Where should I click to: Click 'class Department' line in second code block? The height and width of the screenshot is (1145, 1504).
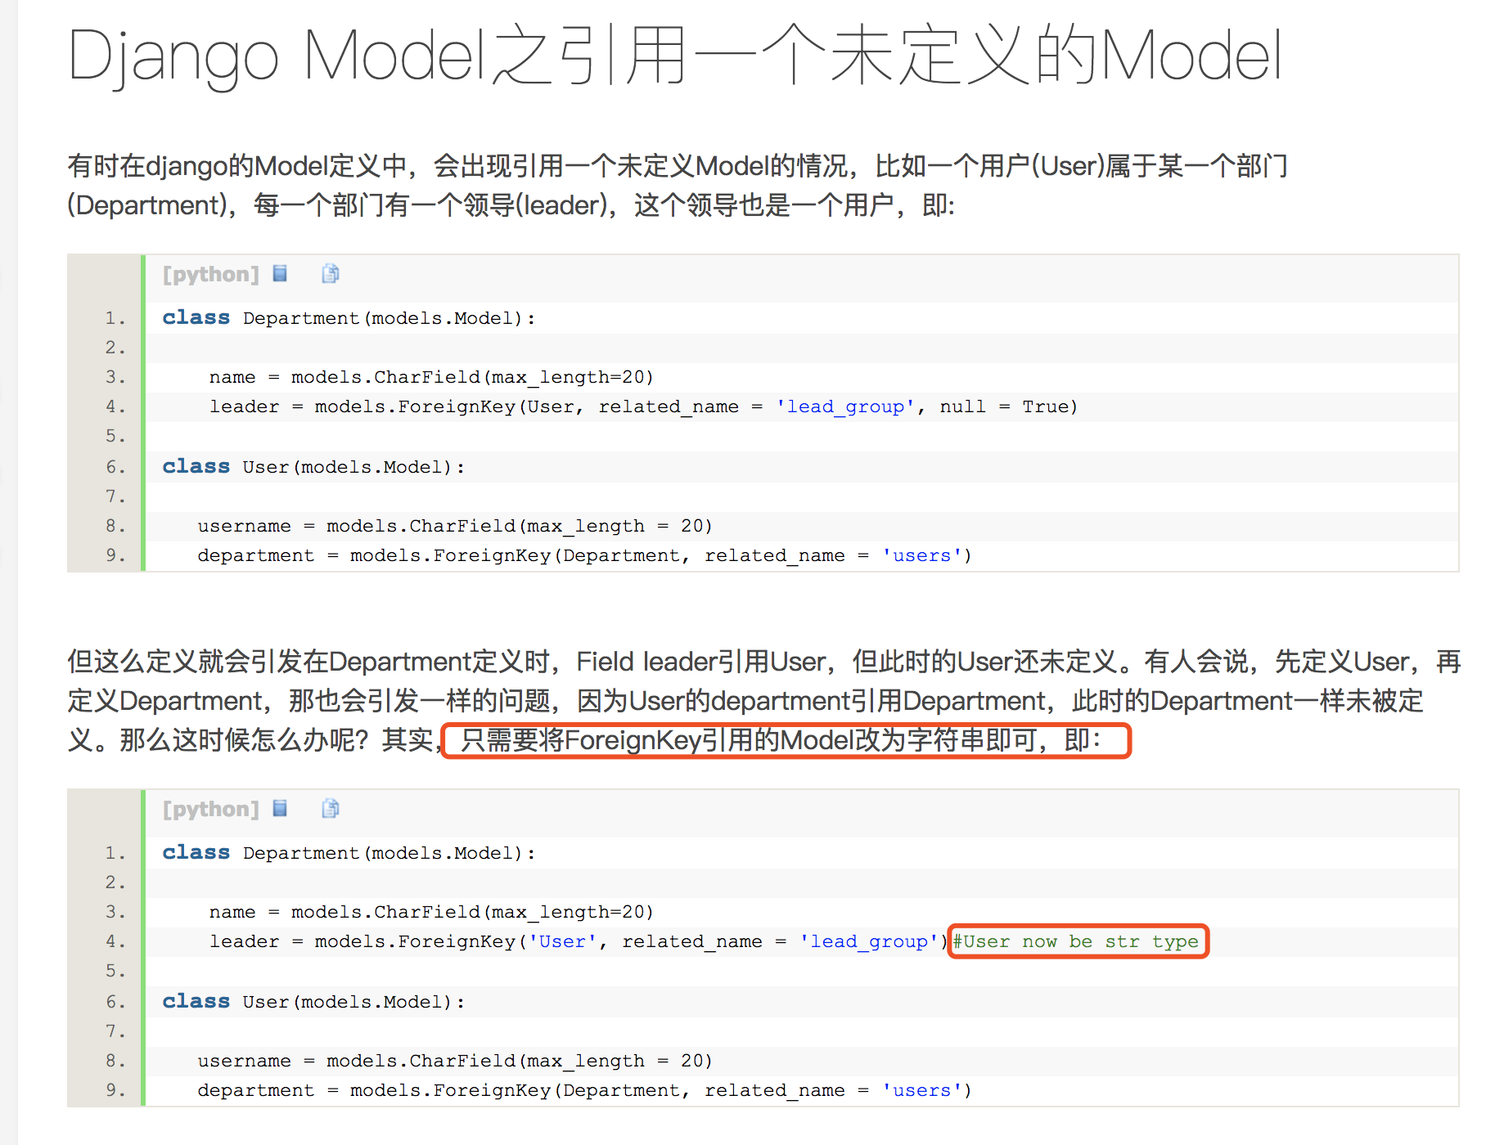[x=349, y=853]
